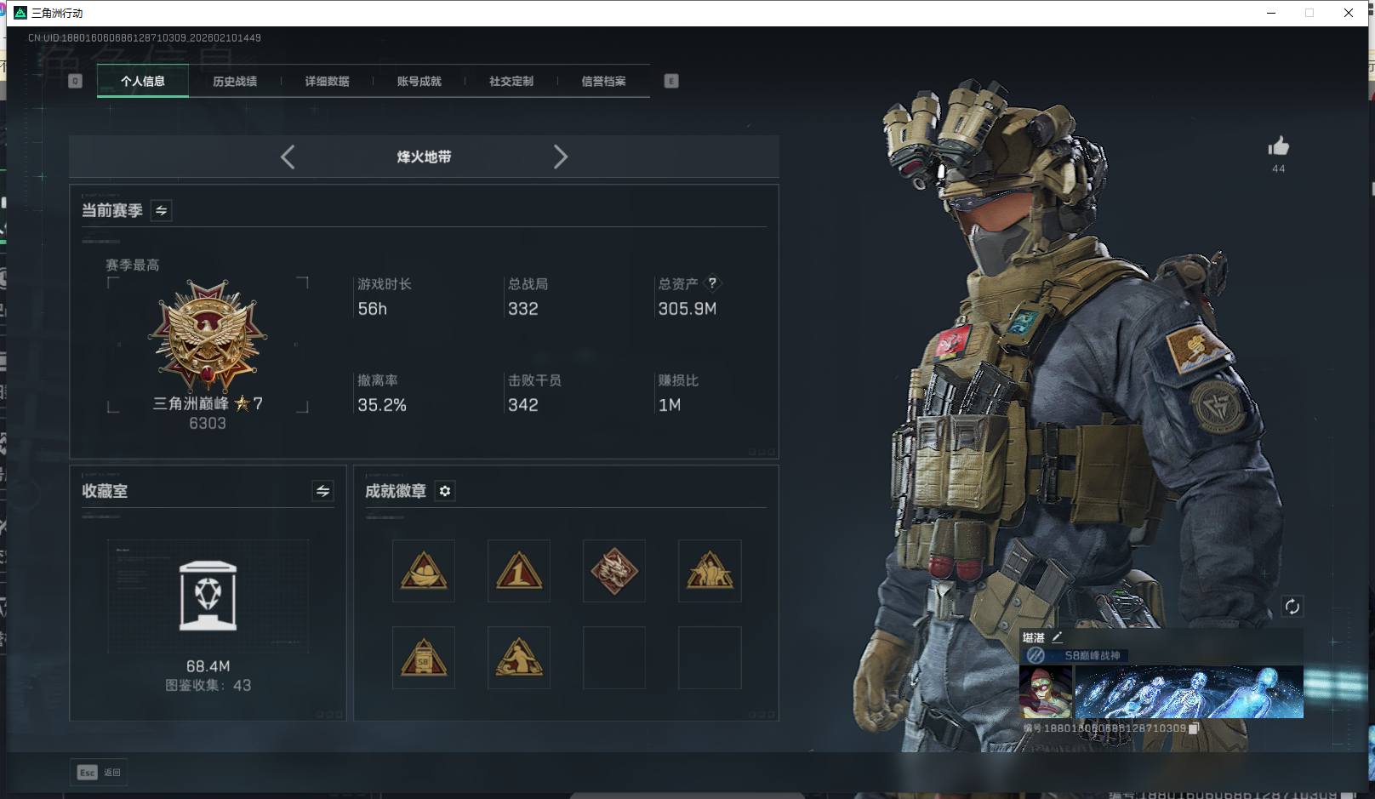1375x799 pixels.
Task: Click the 图鉴收集: 43 text
Action: (x=208, y=685)
